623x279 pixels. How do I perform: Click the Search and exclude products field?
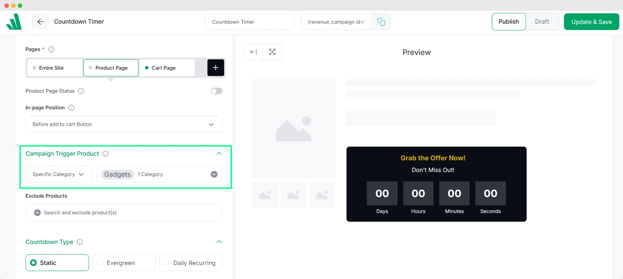(124, 213)
